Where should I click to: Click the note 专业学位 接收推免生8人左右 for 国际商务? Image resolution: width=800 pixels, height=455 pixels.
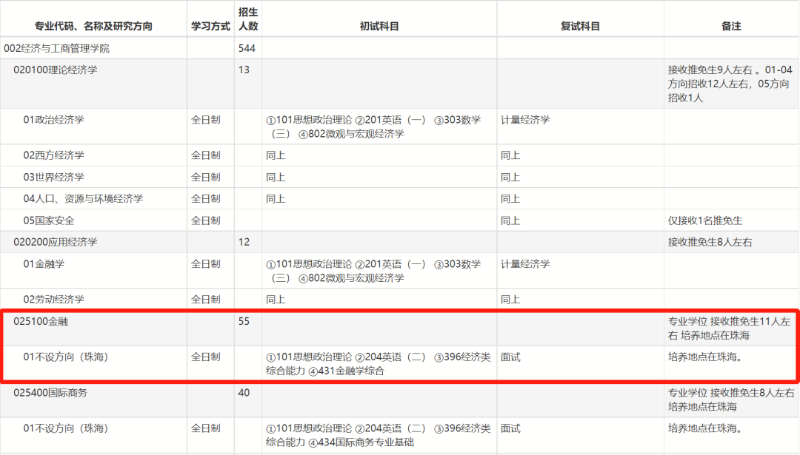[731, 400]
